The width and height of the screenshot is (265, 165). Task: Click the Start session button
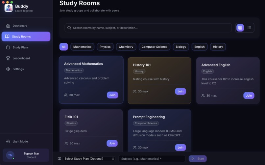pos(198,159)
